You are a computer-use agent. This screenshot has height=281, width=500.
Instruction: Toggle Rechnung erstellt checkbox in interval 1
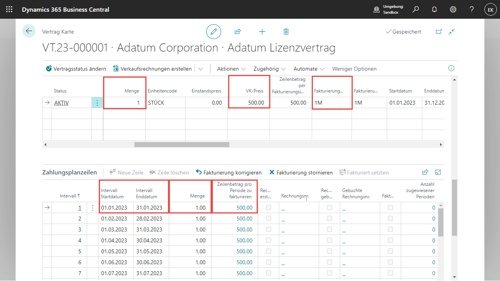268,208
